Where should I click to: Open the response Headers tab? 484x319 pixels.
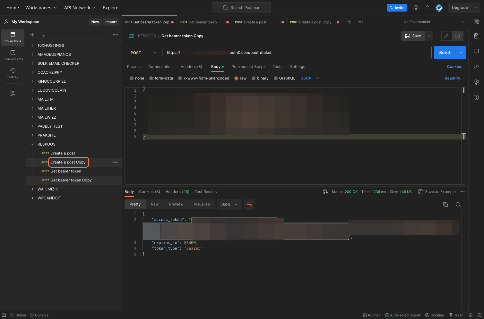[x=177, y=192]
